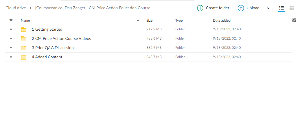Image resolution: width=300 pixels, height=128 pixels.
Task: Click the Upload arrow icon
Action: click(241, 8)
